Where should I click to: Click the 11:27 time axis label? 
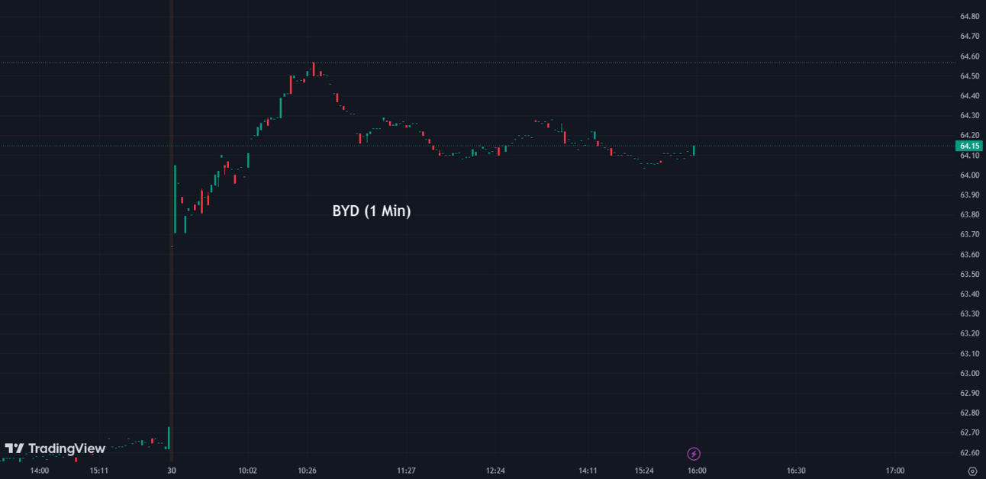coord(407,471)
